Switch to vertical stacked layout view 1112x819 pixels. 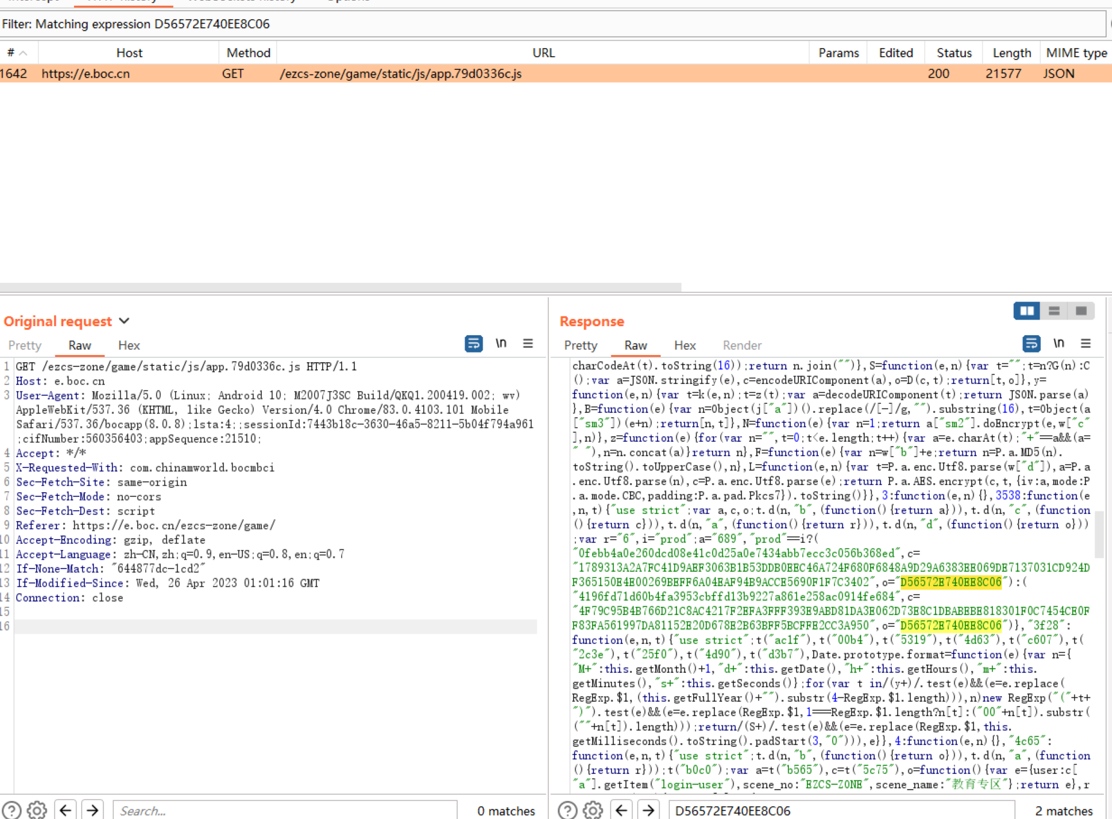pos(1054,311)
